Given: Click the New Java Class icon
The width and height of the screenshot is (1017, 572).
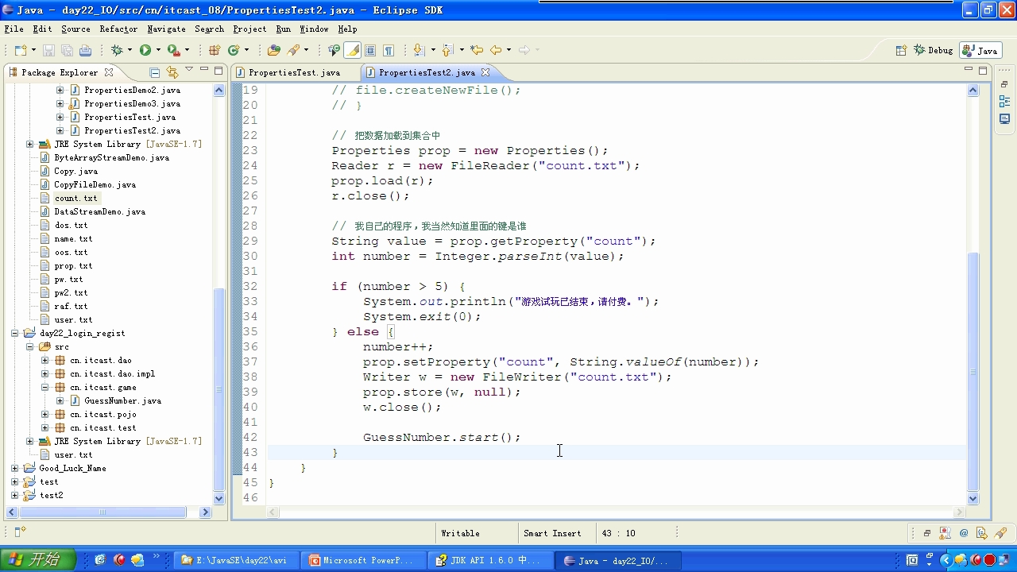Looking at the screenshot, I should [x=234, y=50].
